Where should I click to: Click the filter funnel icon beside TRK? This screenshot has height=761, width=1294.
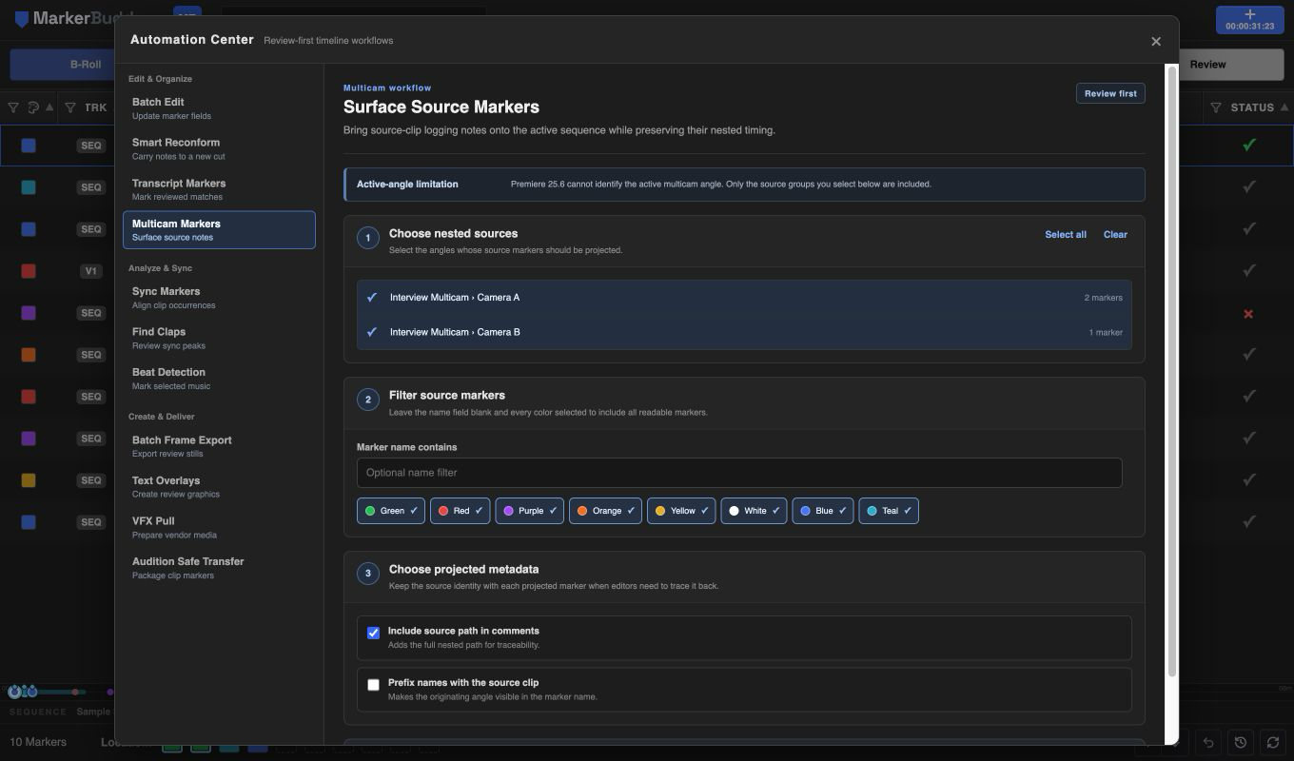(69, 107)
